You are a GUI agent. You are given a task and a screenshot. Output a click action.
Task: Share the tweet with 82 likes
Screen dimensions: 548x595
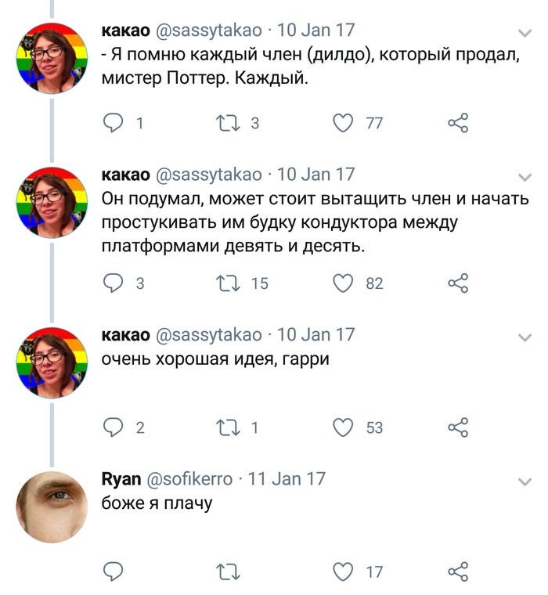click(x=458, y=283)
